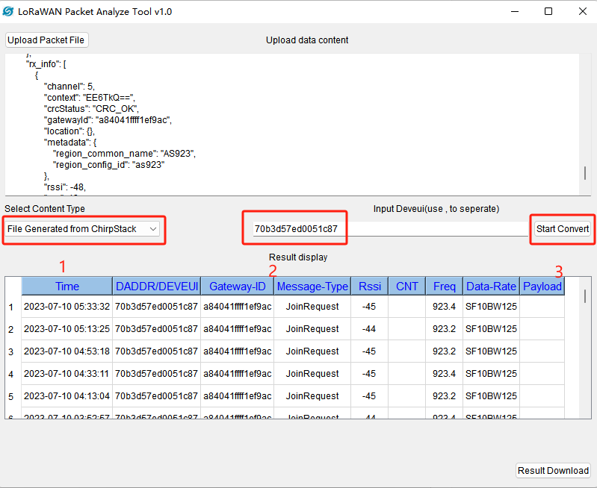Close the LoRaWAN Packet Analyze Tool window
The height and width of the screenshot is (488, 597).
point(583,11)
